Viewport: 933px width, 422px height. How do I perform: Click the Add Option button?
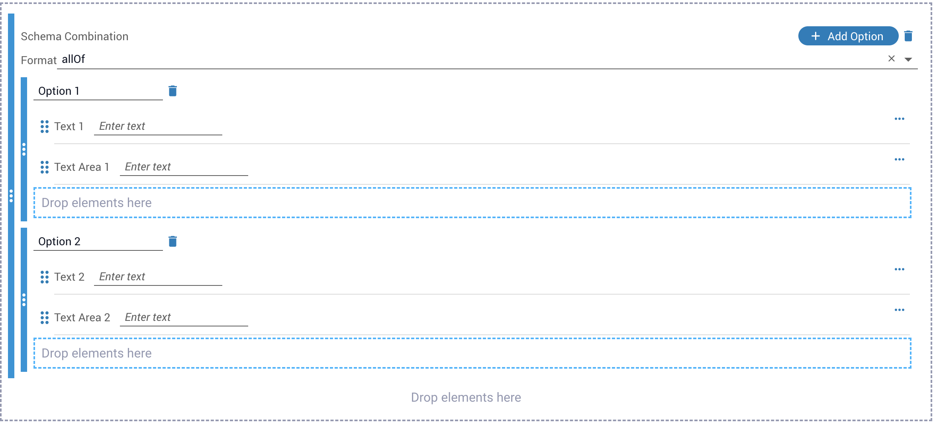coord(848,36)
